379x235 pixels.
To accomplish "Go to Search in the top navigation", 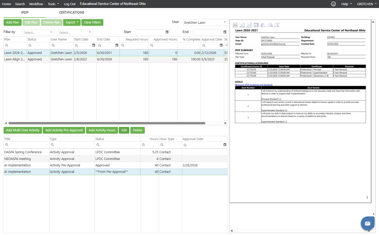I will [20, 4].
